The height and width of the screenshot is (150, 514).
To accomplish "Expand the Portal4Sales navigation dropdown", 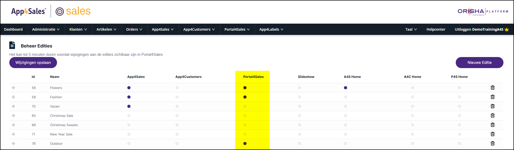I will pyautogui.click(x=237, y=29).
